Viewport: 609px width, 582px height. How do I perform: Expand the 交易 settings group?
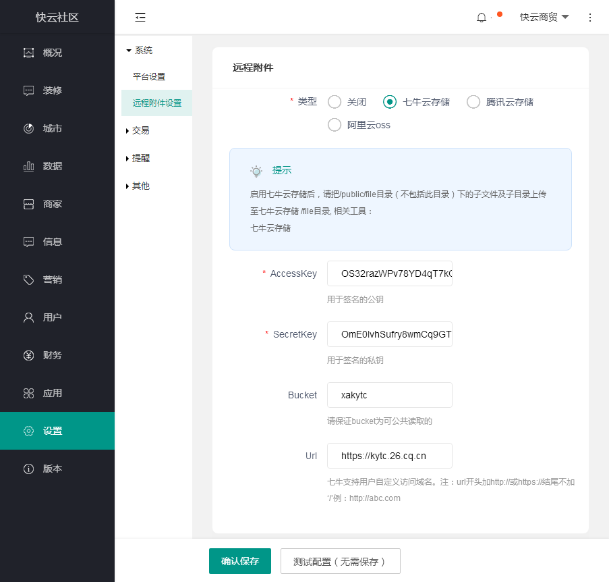(x=140, y=130)
